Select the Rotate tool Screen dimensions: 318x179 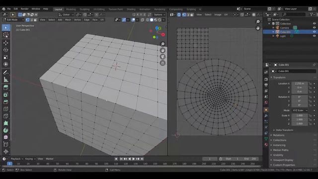pos(6,50)
